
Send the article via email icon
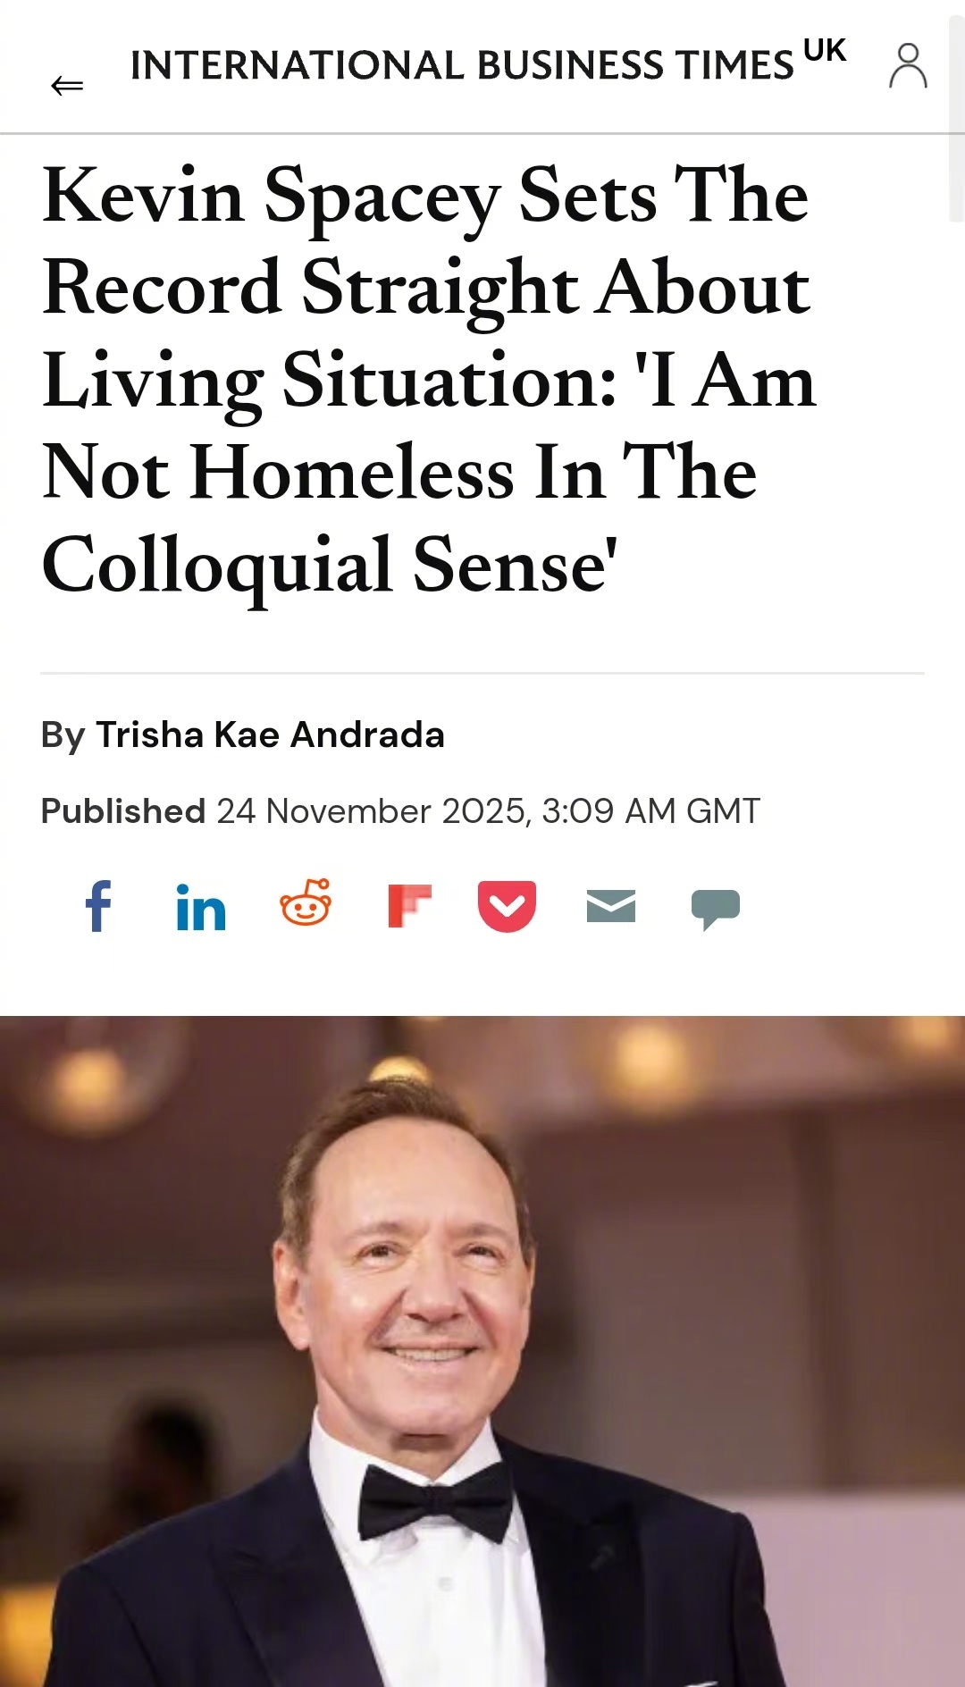(x=611, y=906)
